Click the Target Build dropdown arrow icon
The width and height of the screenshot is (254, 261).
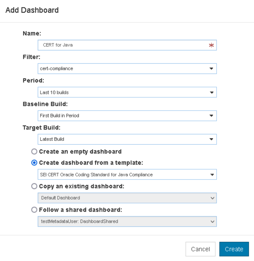click(x=211, y=139)
